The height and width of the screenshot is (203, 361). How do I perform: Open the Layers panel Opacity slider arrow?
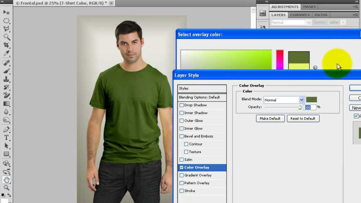coord(343,23)
